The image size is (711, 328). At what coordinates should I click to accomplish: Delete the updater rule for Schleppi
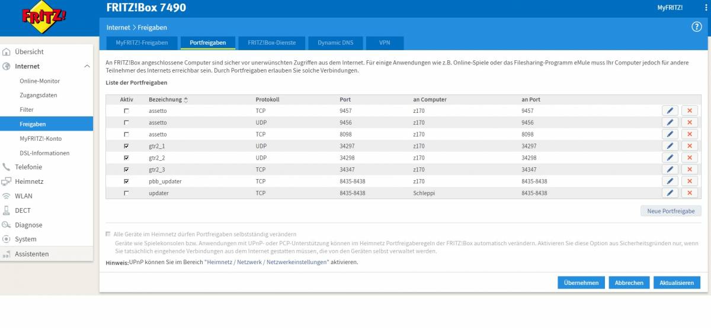tap(689, 193)
